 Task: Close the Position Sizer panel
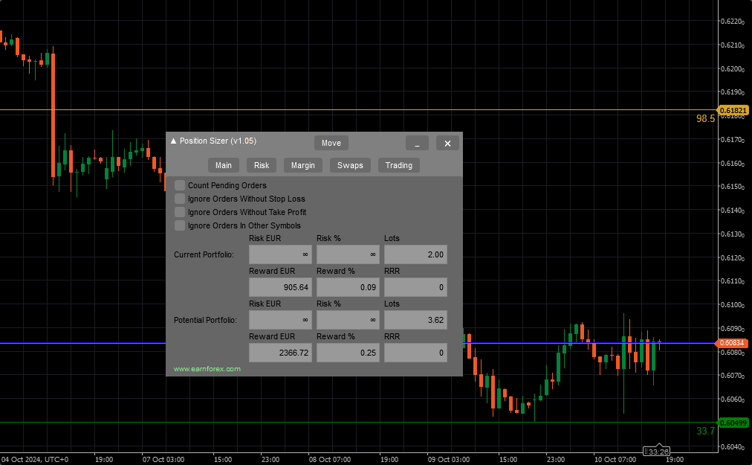(x=447, y=144)
